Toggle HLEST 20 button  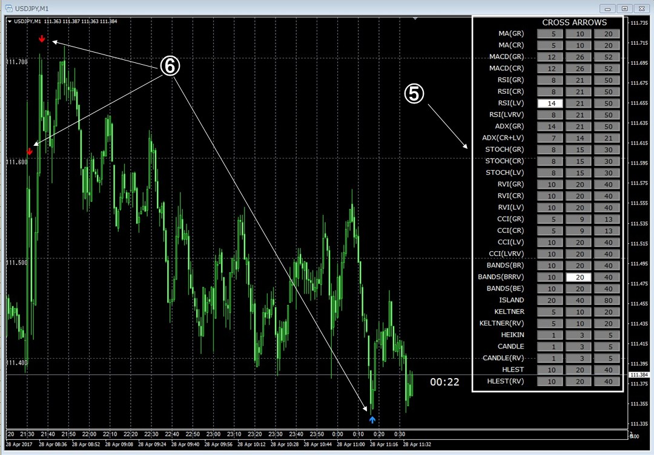click(x=578, y=370)
